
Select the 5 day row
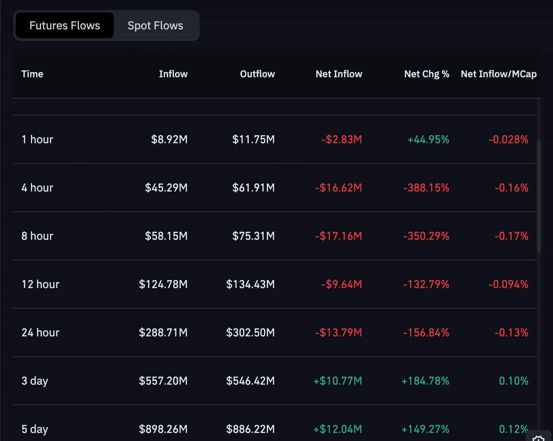pyautogui.click(x=35, y=429)
